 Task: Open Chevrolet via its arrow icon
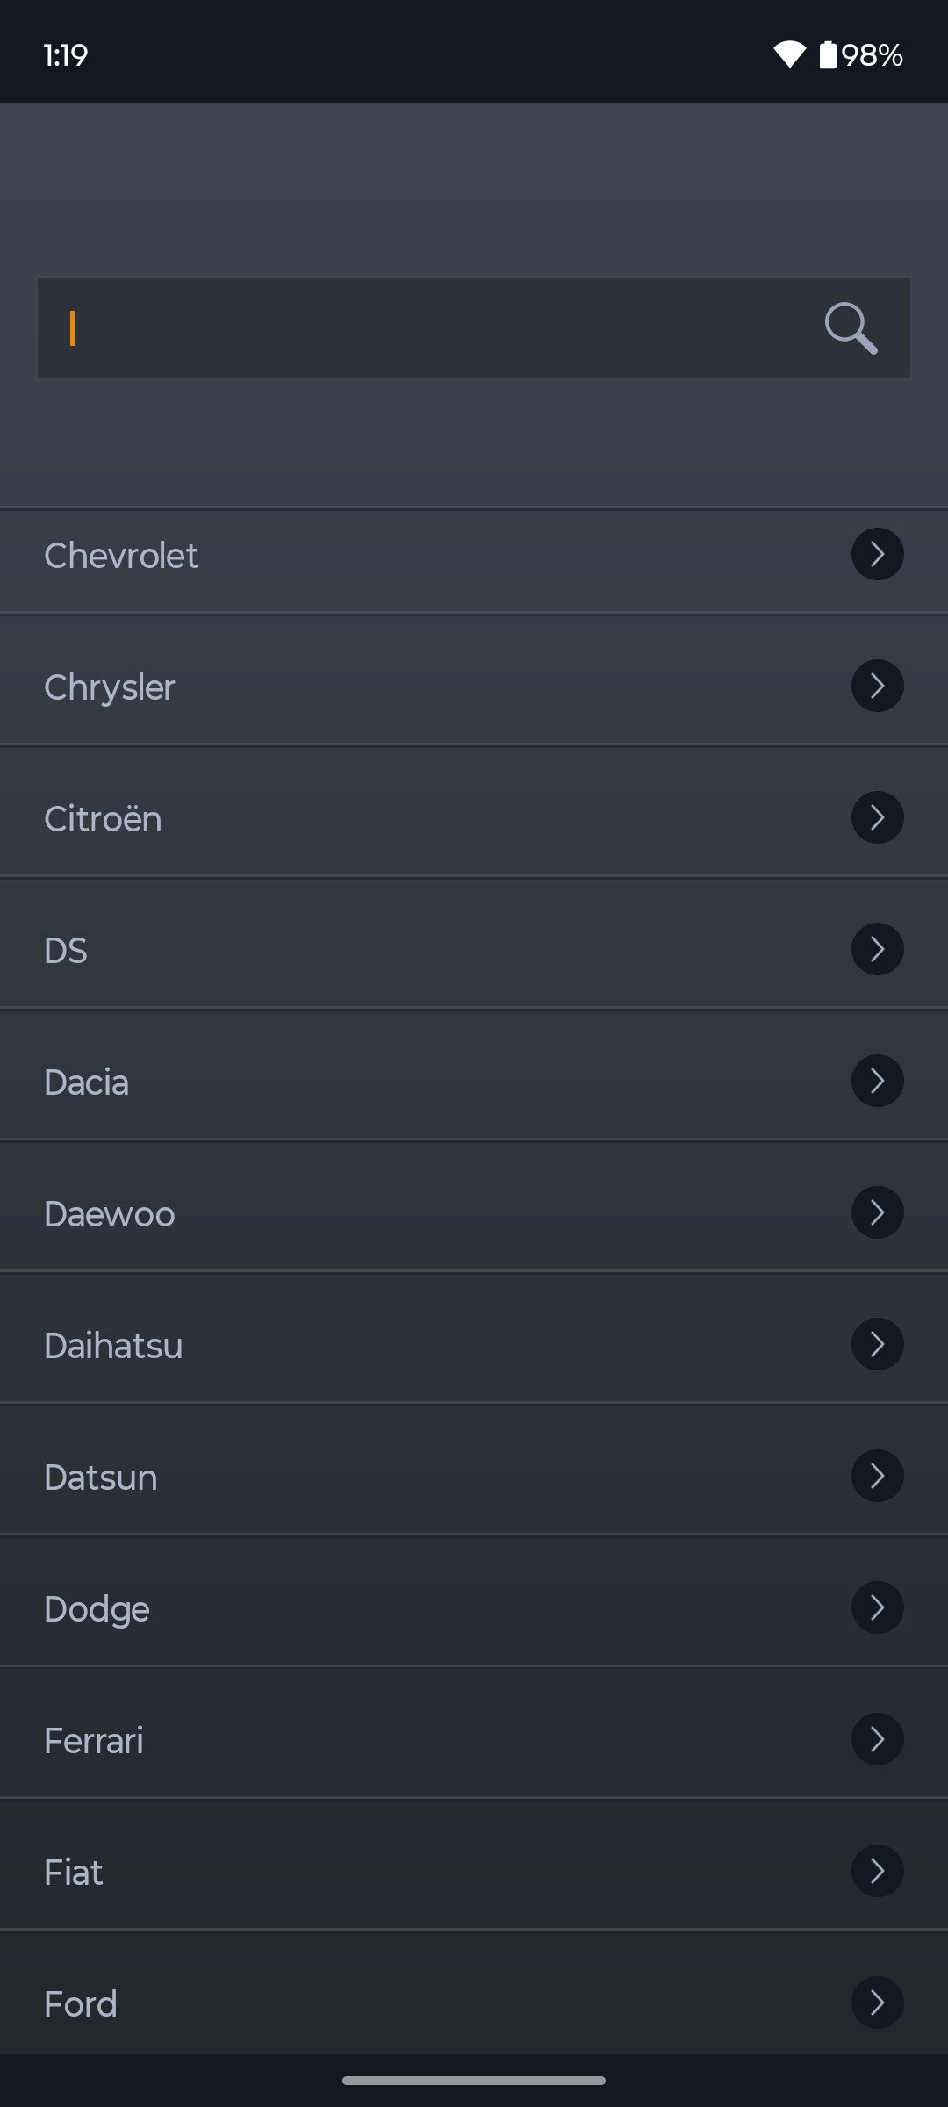click(x=877, y=554)
